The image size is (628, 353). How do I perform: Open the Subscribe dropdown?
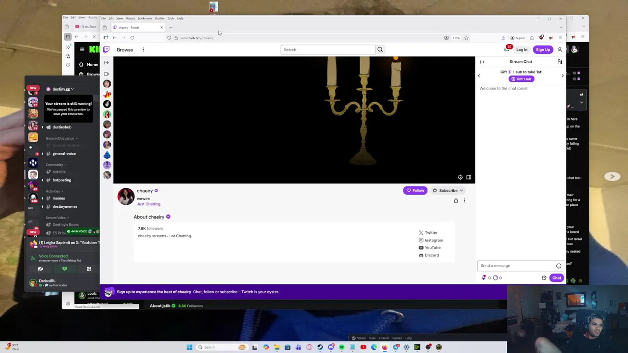tap(448, 191)
